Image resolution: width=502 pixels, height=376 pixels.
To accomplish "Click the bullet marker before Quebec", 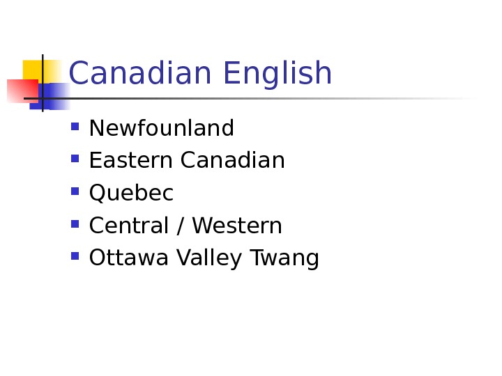I will coord(75,191).
